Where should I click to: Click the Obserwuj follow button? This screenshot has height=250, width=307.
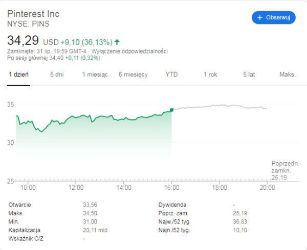pyautogui.click(x=274, y=17)
